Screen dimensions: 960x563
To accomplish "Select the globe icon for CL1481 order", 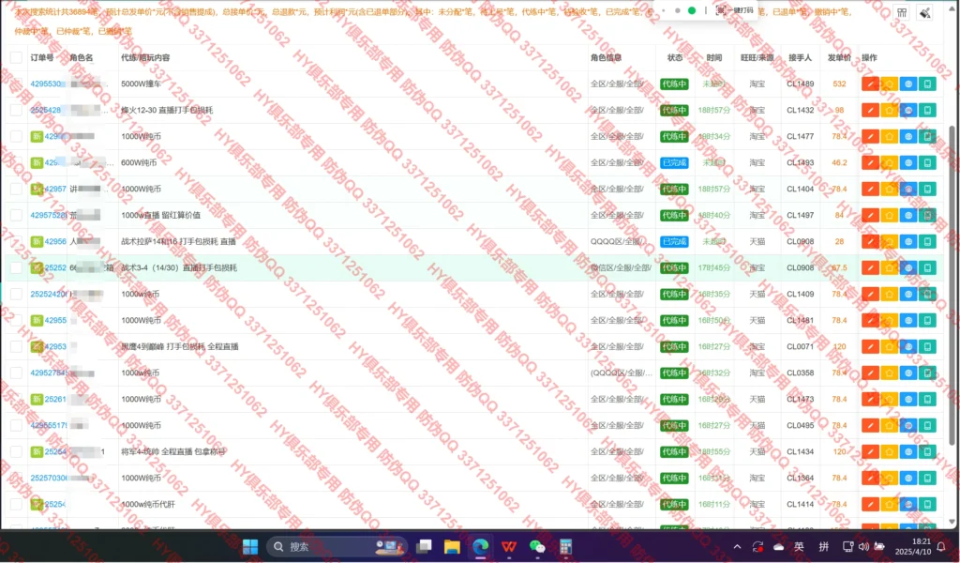I will [907, 320].
